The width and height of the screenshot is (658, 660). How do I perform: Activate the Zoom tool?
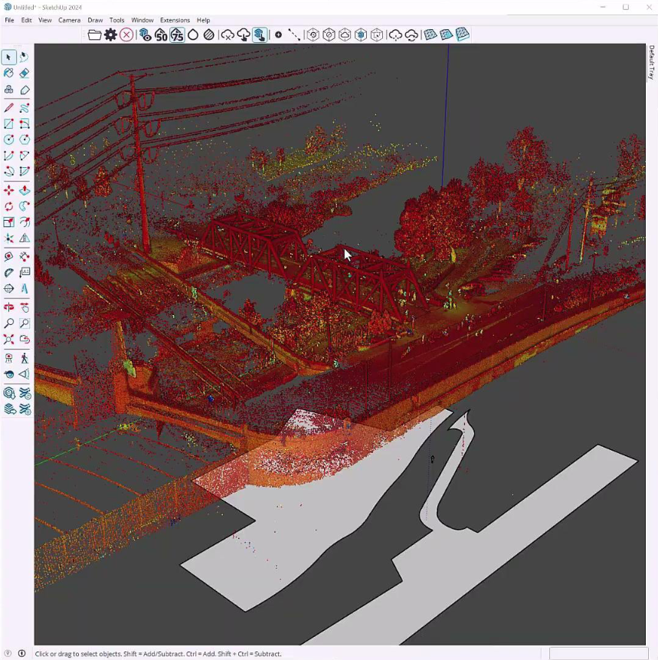tap(9, 323)
